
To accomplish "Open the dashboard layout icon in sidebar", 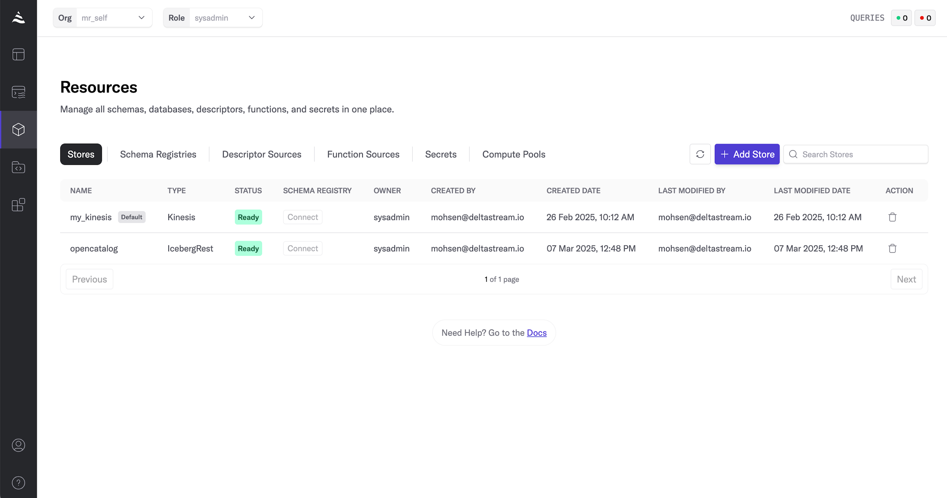I will click(18, 55).
